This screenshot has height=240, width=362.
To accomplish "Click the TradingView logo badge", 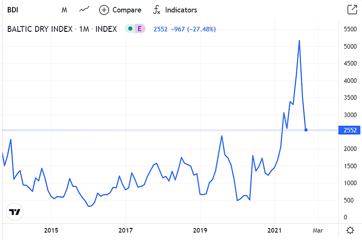I will tap(14, 212).
